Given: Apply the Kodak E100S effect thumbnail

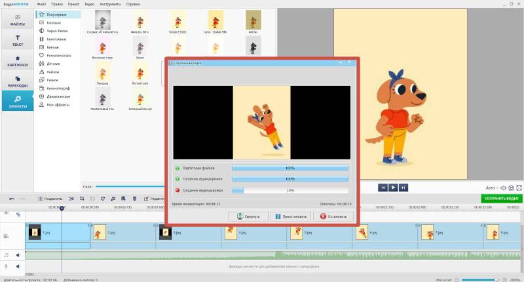Looking at the screenshot, I should coord(178,20).
